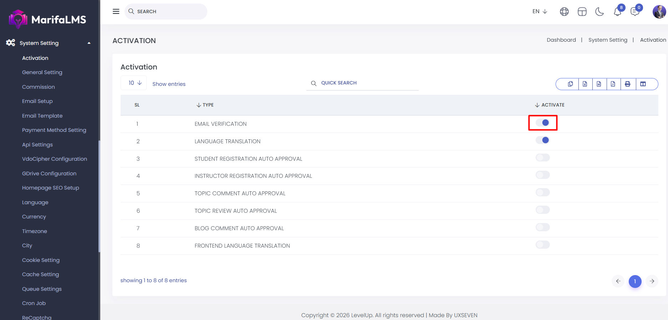Open the chat messages icon
This screenshot has width=668, height=320.
coord(635,12)
